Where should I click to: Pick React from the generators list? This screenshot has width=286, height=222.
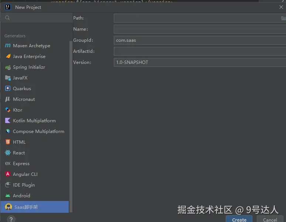pyautogui.click(x=34, y=153)
